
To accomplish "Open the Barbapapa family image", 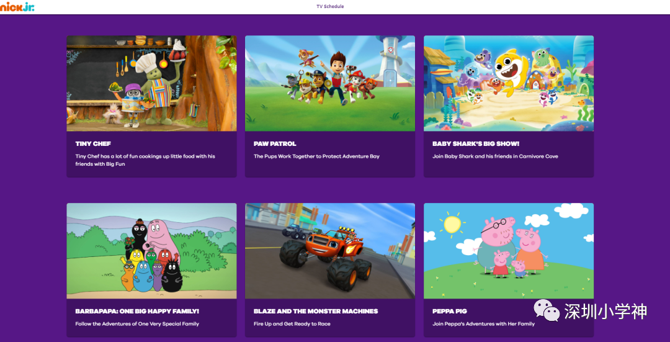I will click(x=151, y=251).
